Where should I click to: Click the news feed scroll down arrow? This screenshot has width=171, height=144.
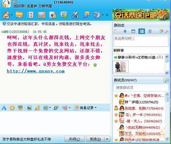click(x=167, y=73)
